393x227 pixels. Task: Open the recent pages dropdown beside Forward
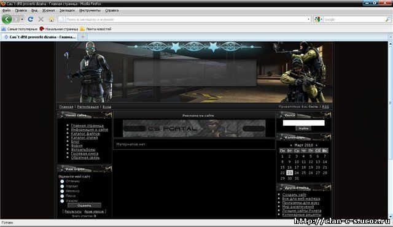pos(22,19)
